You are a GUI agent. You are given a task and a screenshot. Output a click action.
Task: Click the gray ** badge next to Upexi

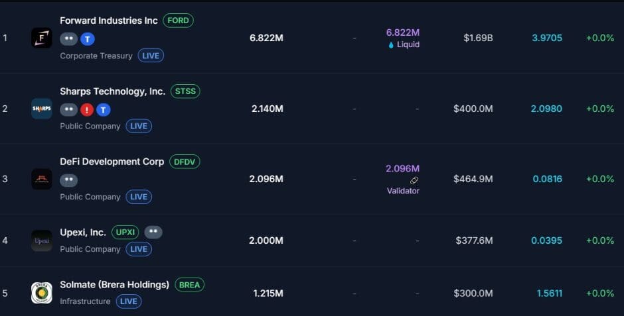[x=153, y=233]
